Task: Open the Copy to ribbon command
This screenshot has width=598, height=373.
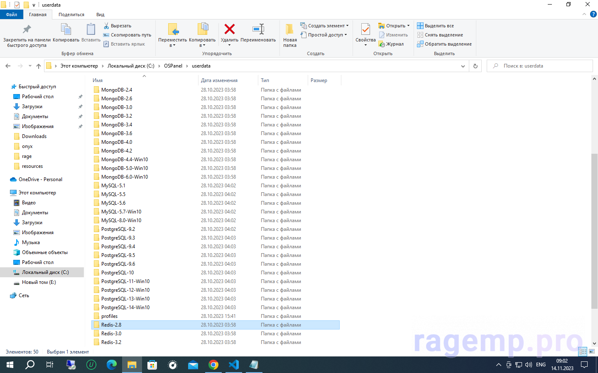Action: tap(202, 35)
